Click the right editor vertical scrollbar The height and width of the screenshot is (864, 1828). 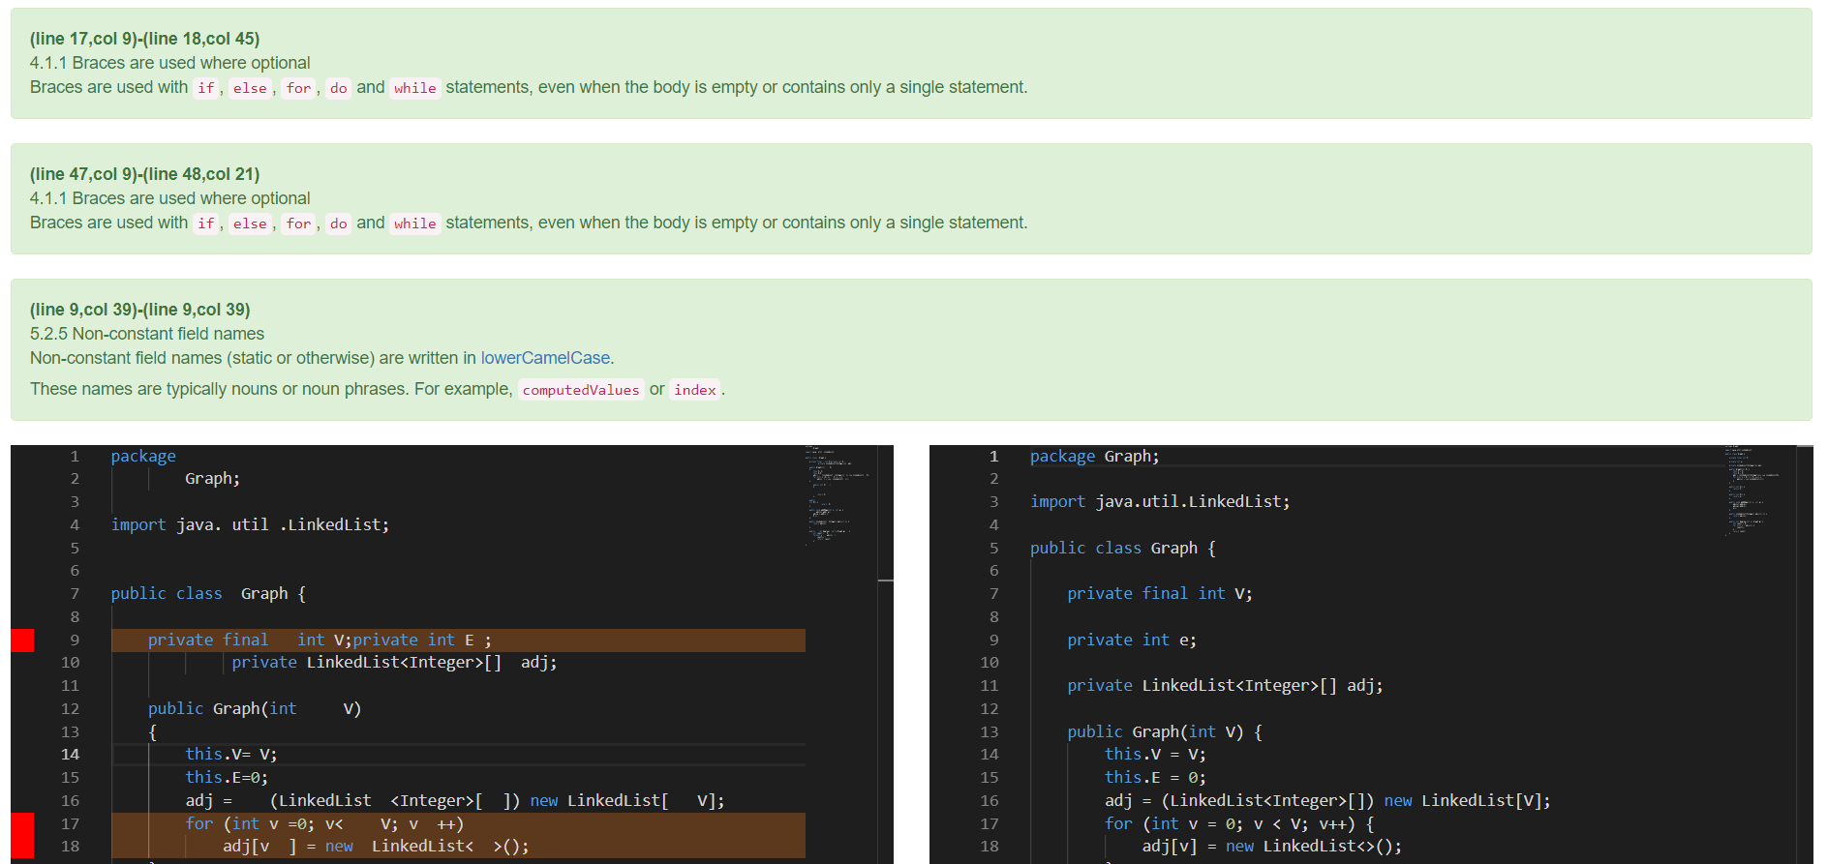(x=1805, y=654)
